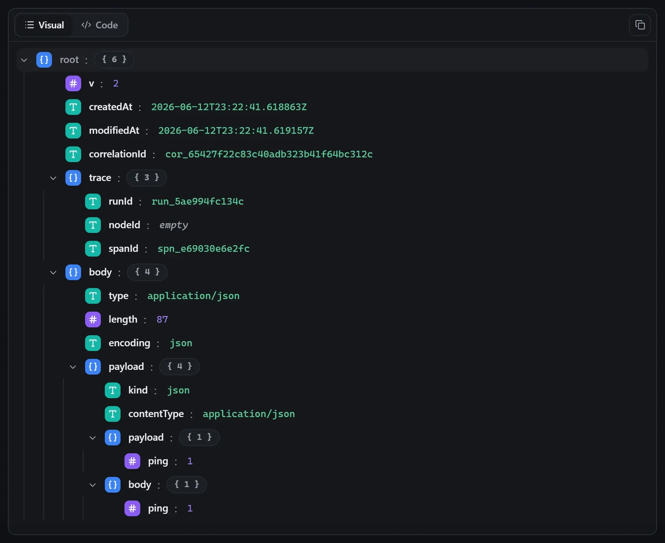Screen dimensions: 665x543
Task: Click the text icon beside modifiedAt
Action: pos(73,131)
